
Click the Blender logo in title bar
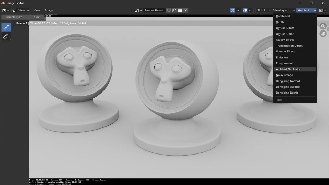3,3
